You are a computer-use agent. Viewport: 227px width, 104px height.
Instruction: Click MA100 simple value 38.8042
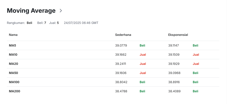pyautogui.click(x=121, y=82)
